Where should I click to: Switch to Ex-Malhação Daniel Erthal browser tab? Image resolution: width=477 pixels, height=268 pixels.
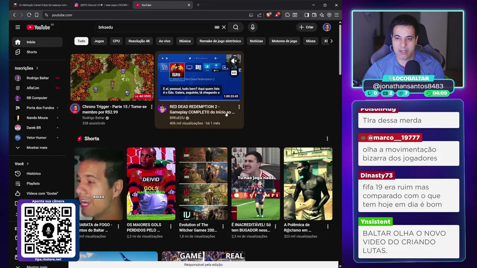40,5
